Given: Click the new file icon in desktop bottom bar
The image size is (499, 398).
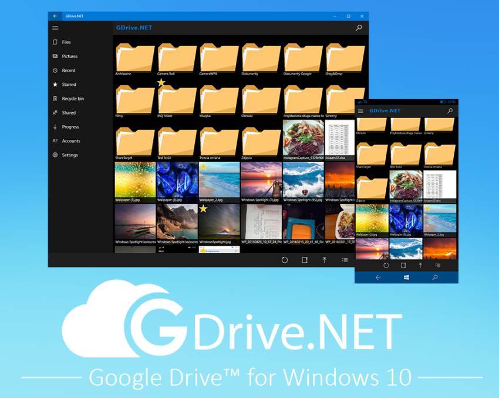Looking at the screenshot, I should (304, 260).
